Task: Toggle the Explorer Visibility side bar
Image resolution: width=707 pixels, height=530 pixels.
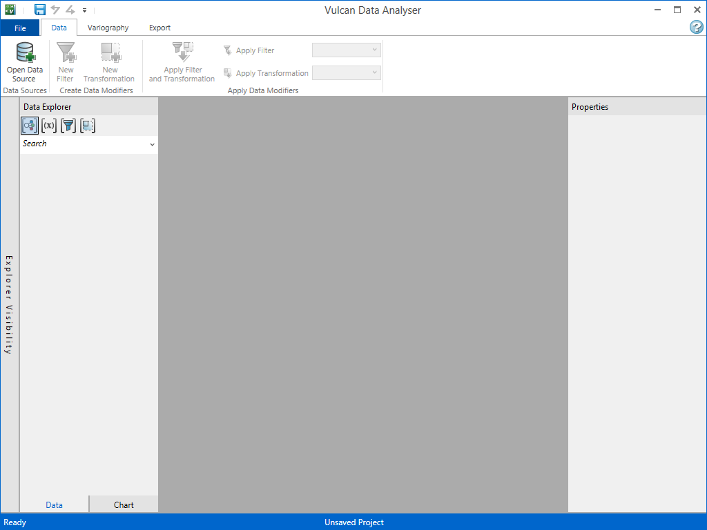Action: click(x=9, y=304)
